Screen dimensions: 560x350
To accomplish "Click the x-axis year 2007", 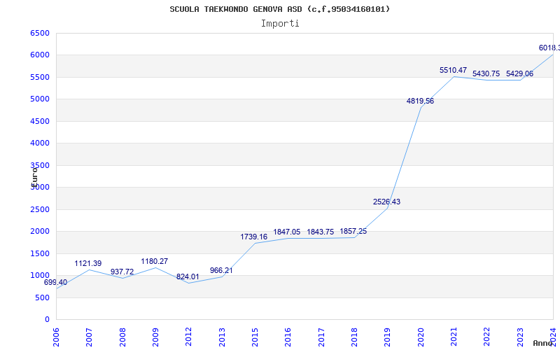I will pyautogui.click(x=90, y=337).
